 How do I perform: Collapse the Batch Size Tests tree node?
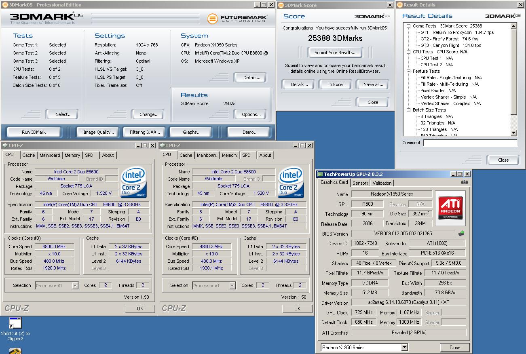pyautogui.click(x=409, y=110)
